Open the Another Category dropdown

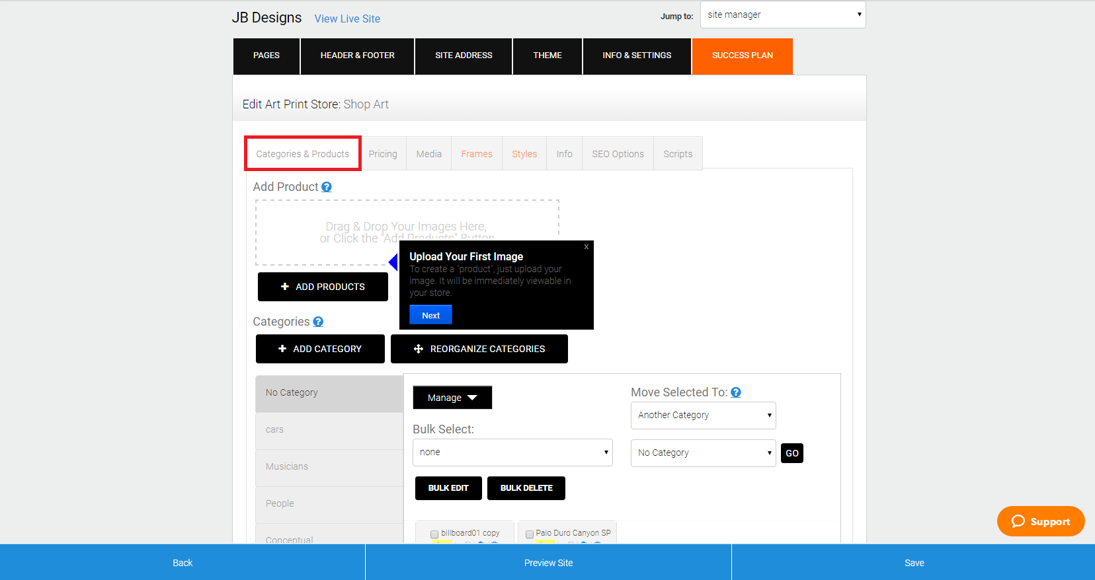(704, 416)
